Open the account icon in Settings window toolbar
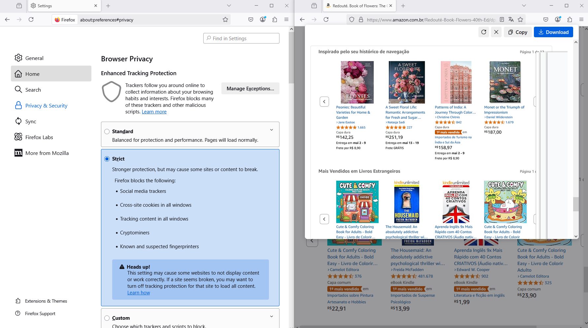Screen dimensions: 588x328 click(x=263, y=19)
